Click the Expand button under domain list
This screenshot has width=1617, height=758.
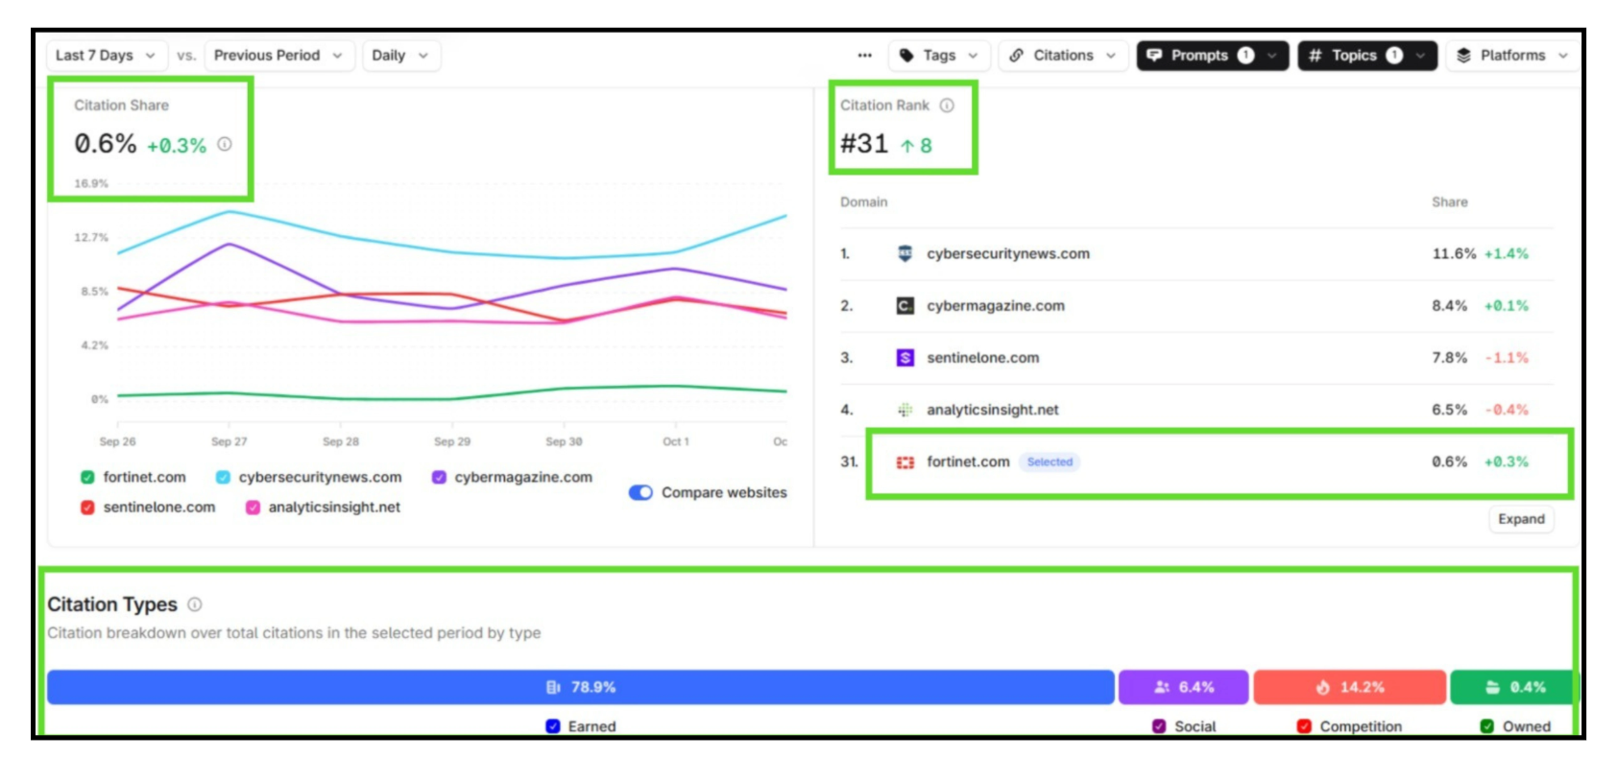[1521, 519]
